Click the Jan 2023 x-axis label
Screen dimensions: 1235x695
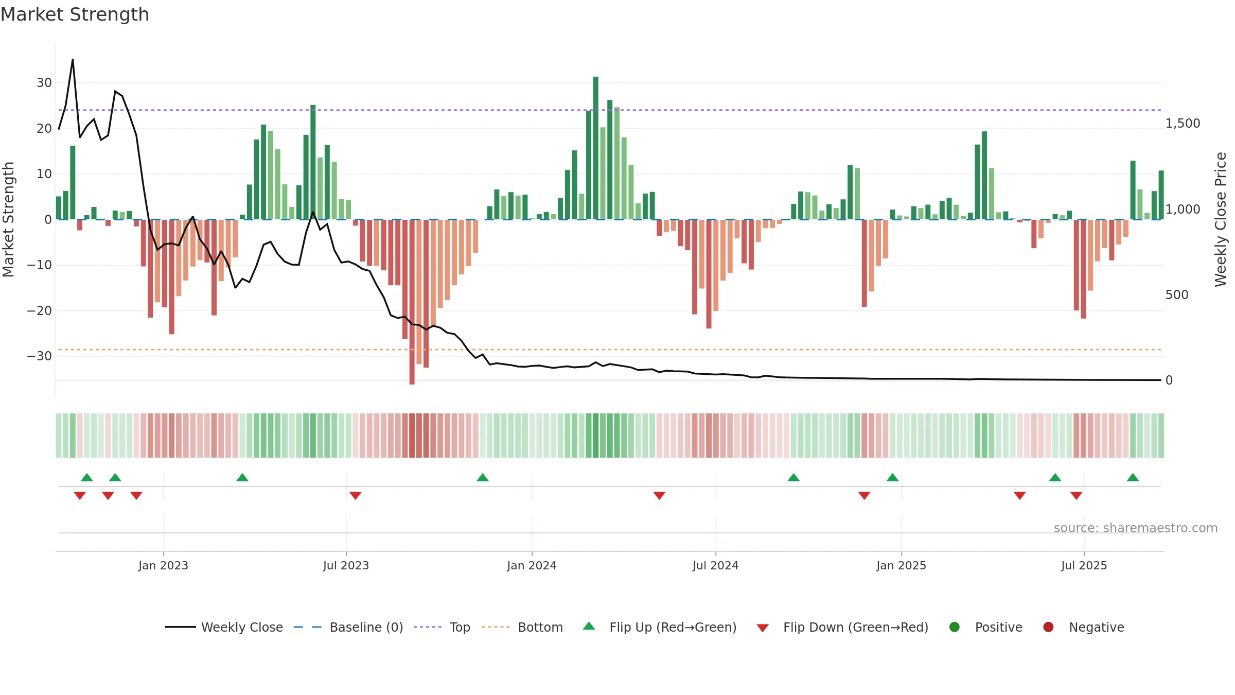click(163, 565)
